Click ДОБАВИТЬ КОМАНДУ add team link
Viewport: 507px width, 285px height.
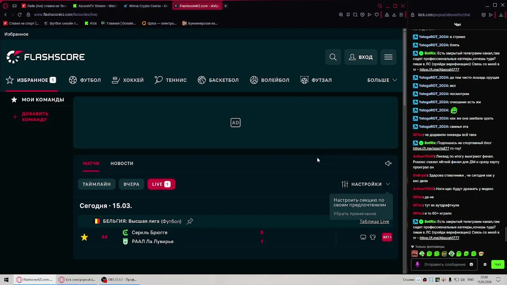30,116
